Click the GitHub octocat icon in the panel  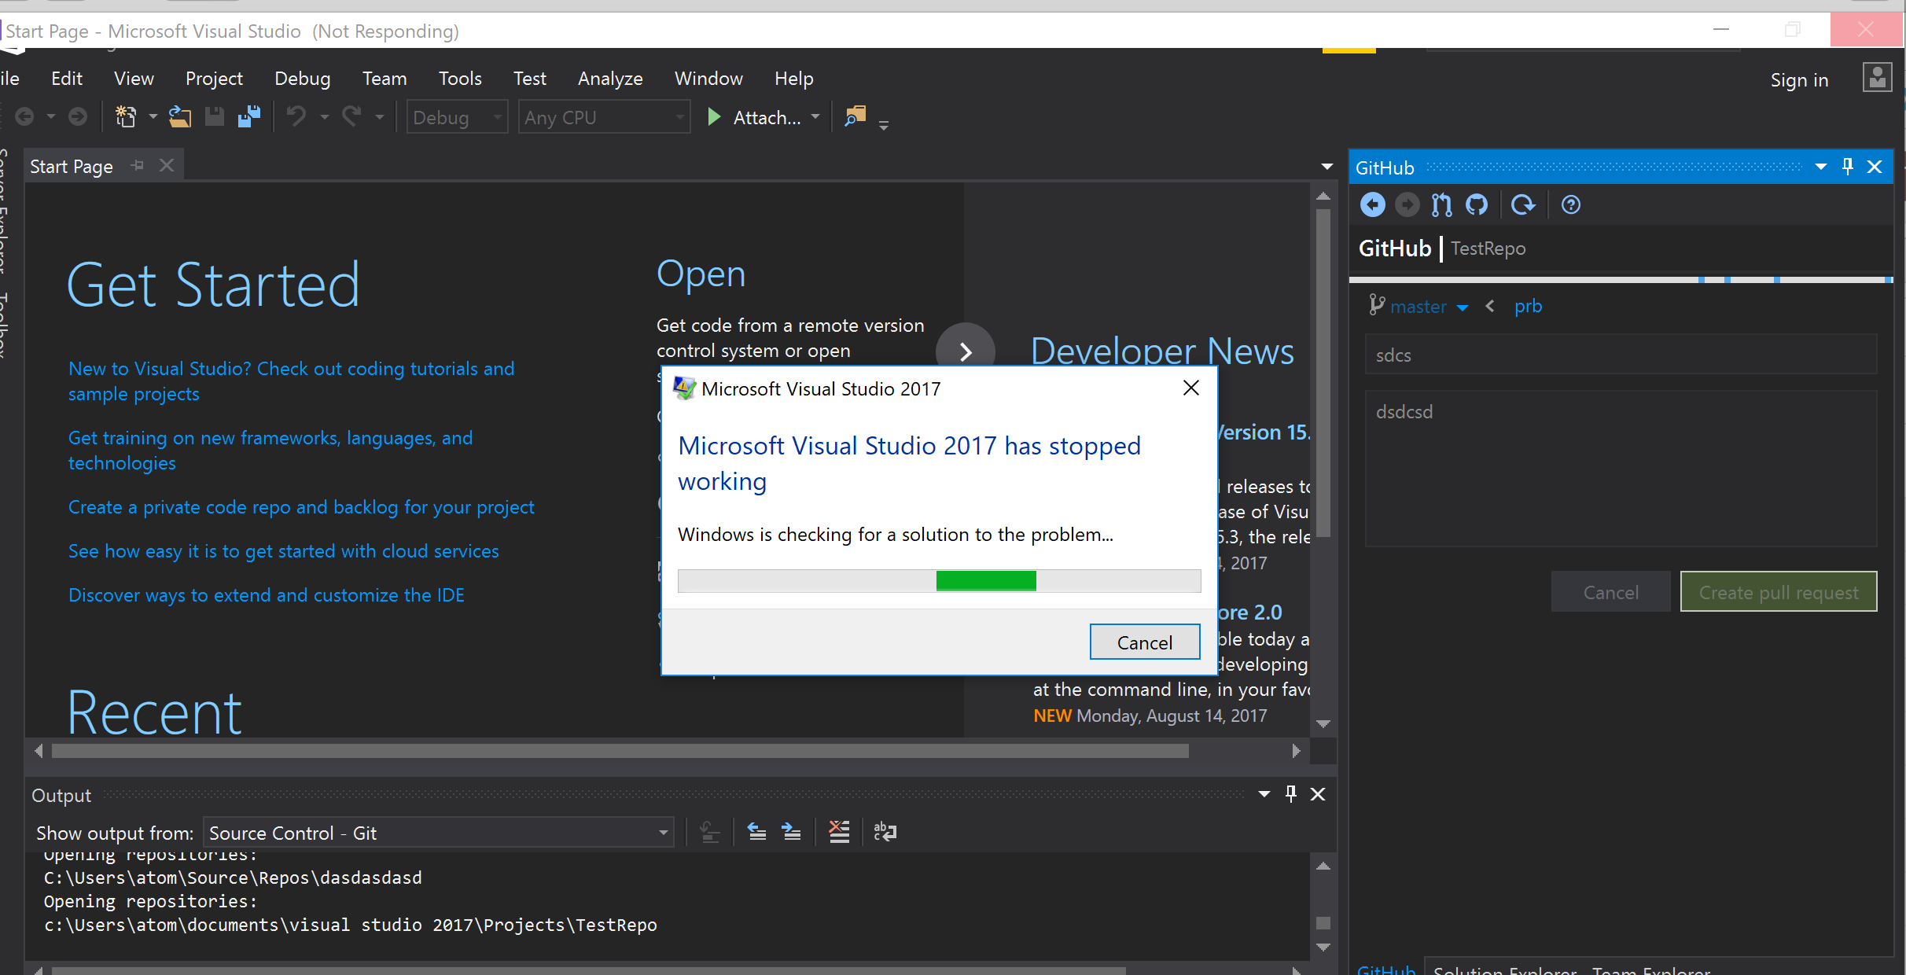1477,204
